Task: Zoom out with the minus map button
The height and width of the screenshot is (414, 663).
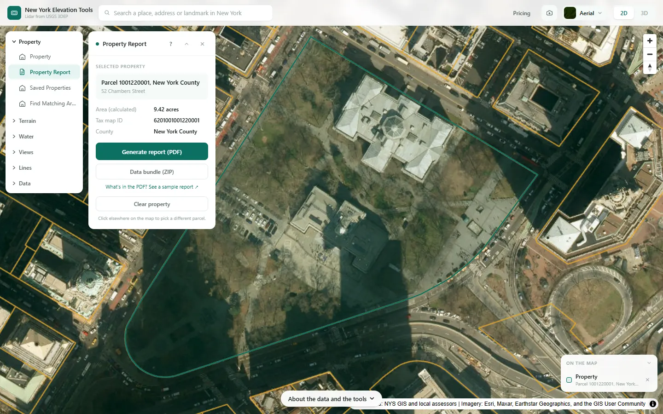Action: (650, 54)
